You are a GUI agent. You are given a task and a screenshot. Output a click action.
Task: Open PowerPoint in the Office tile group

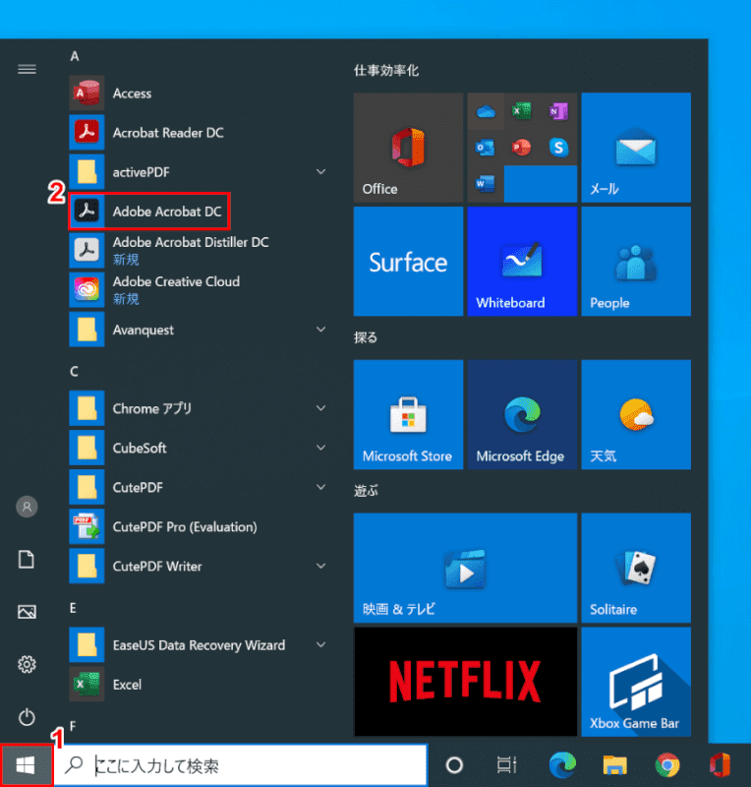pyautogui.click(x=522, y=148)
